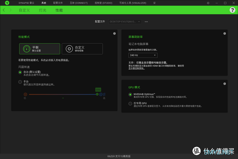Select the 自定义 performance mode

point(82,49)
